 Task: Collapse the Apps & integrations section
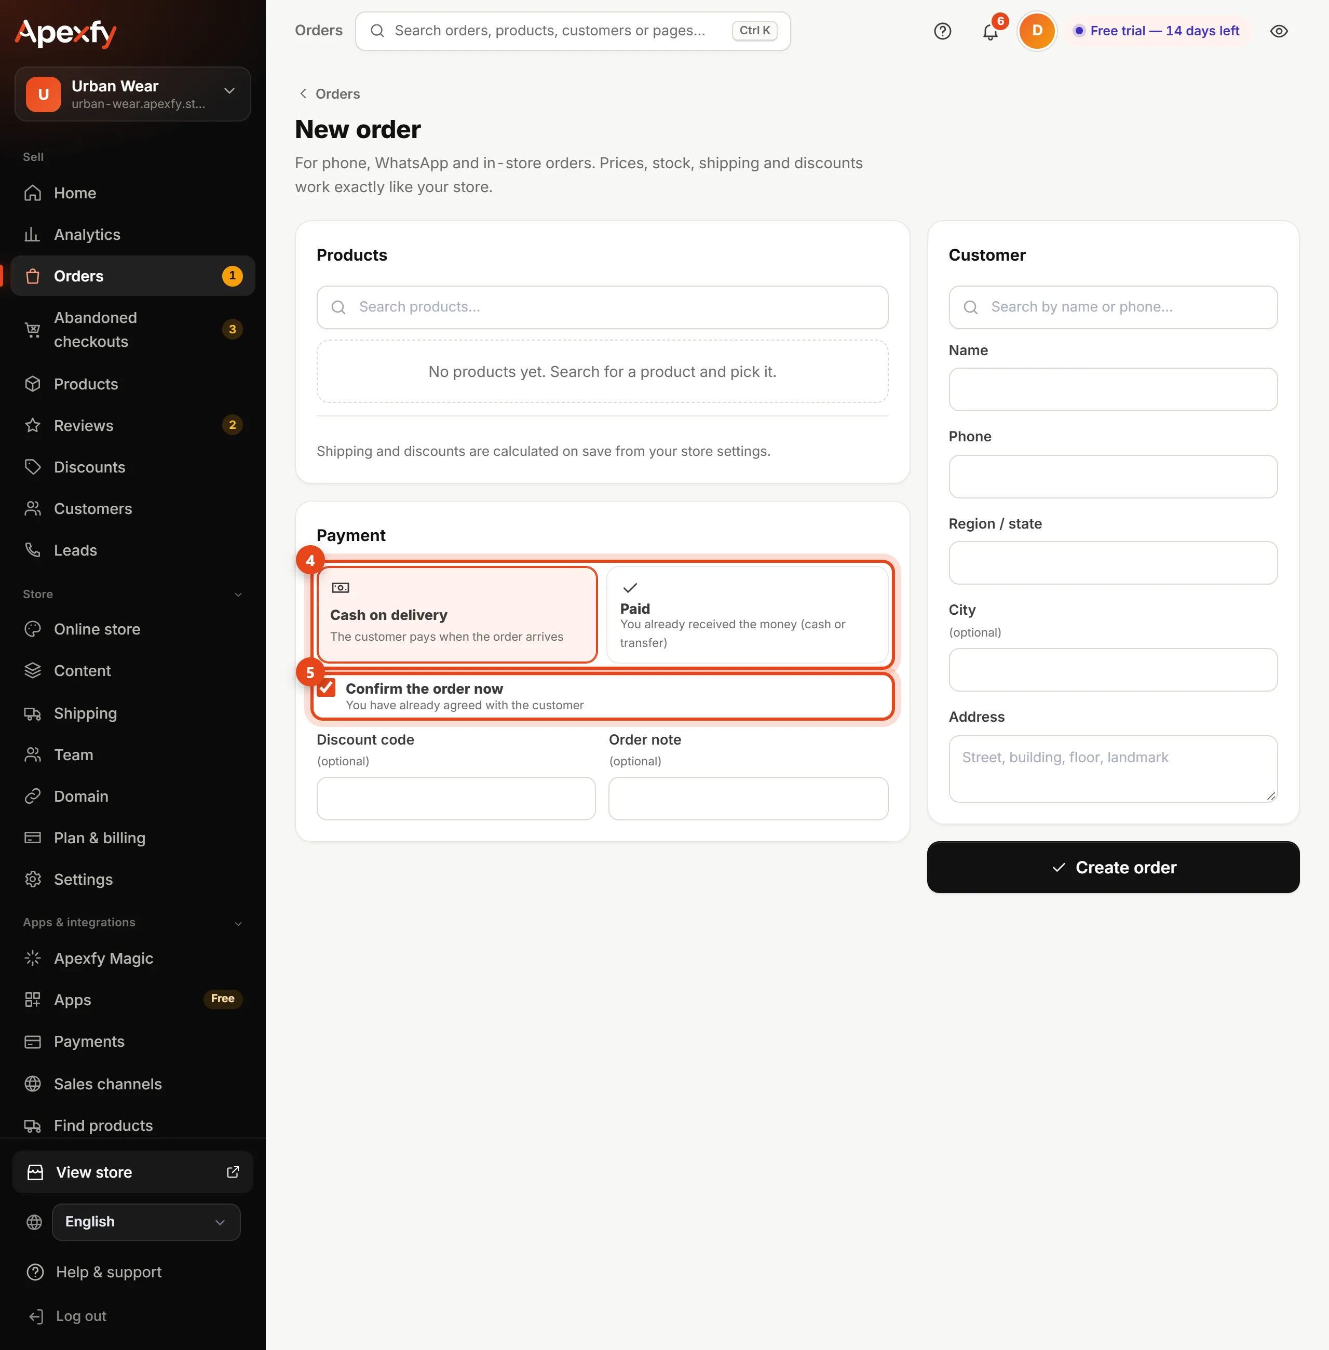pyautogui.click(x=238, y=924)
